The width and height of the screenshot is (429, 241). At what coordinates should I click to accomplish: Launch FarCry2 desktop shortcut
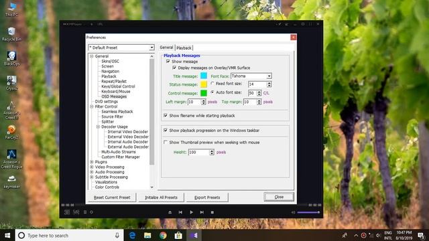pyautogui.click(x=11, y=132)
